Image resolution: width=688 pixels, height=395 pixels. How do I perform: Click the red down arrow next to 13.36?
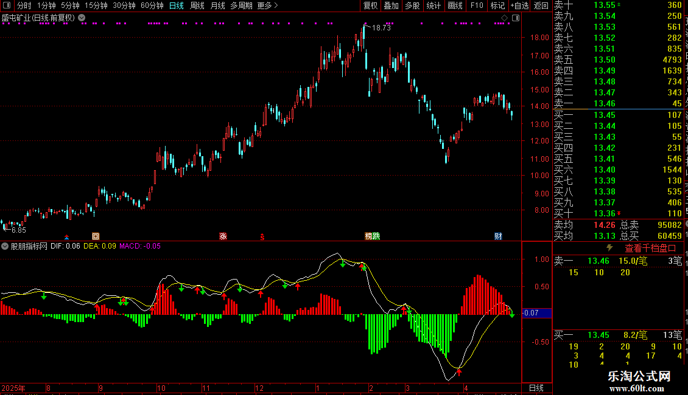click(x=619, y=213)
